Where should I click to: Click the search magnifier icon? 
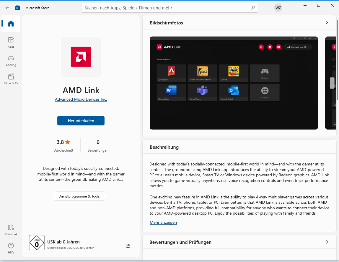tap(253, 8)
